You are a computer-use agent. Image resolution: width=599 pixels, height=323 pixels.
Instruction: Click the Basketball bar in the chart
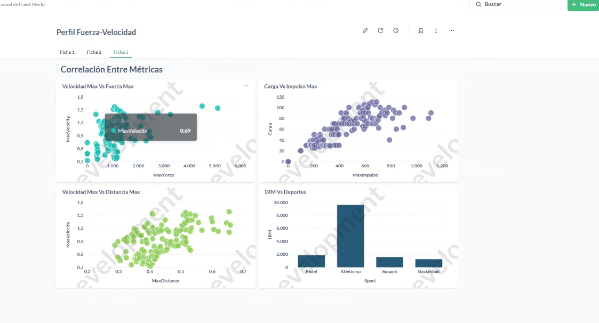[x=429, y=263]
